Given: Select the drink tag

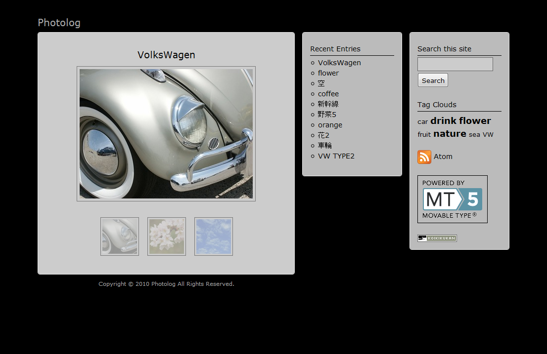Looking at the screenshot, I should pos(444,121).
